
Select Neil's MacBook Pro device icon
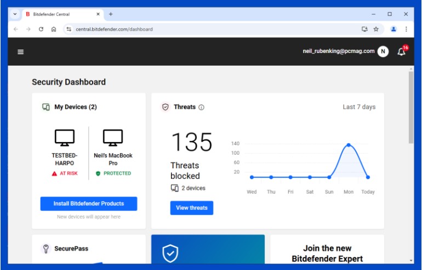tap(113, 138)
